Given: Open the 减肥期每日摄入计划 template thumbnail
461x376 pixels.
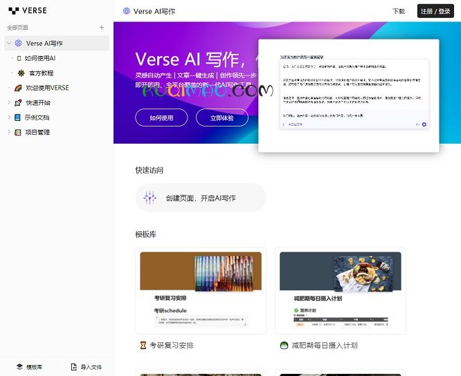Looking at the screenshot, I should [341, 290].
